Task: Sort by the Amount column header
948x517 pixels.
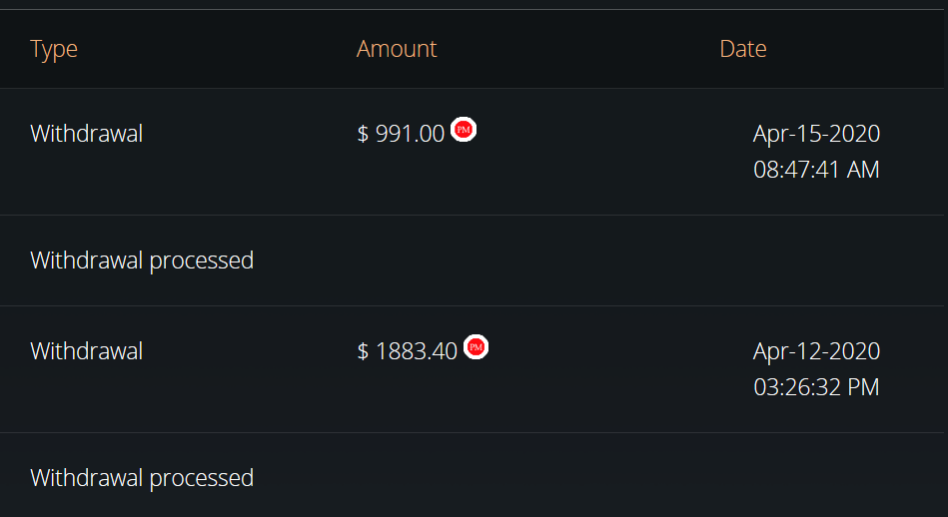Action: [397, 48]
